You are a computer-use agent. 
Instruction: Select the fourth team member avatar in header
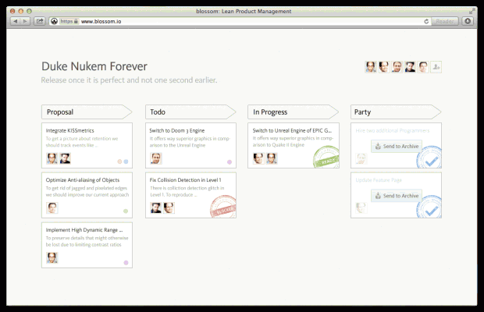(410, 67)
